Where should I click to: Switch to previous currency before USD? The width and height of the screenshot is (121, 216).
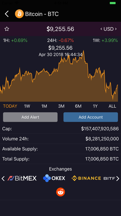[x=101, y=29]
